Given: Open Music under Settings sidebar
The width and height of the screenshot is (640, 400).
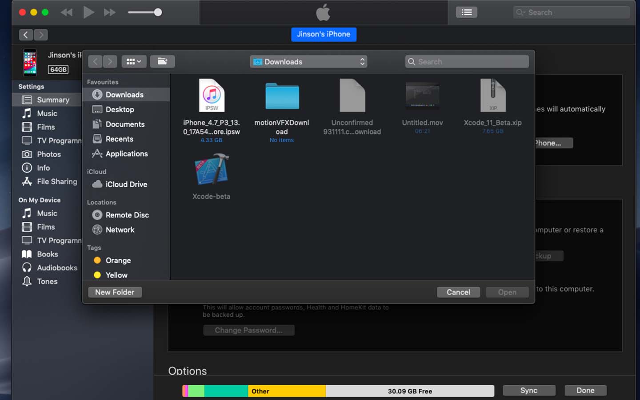Looking at the screenshot, I should pos(48,114).
